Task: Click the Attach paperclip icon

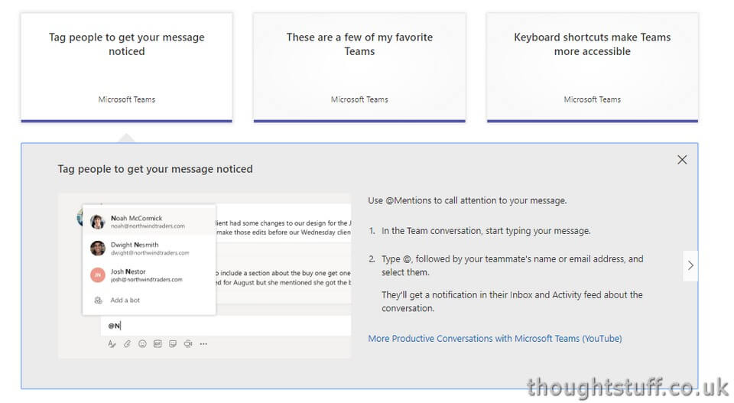Action: pyautogui.click(x=127, y=344)
